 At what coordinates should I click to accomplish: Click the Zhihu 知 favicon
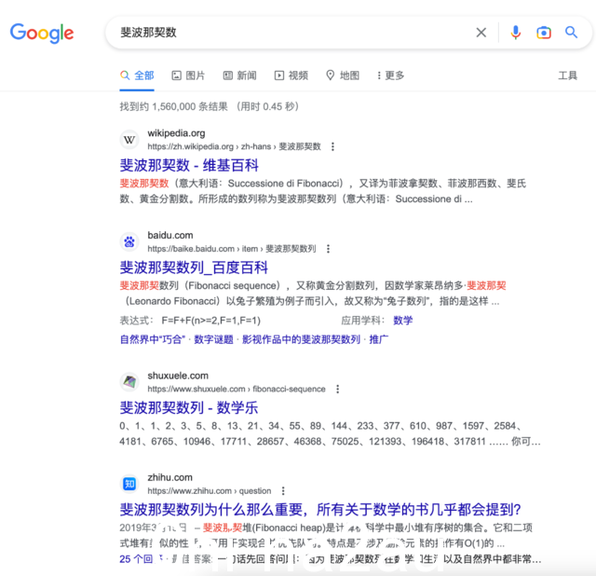129,484
